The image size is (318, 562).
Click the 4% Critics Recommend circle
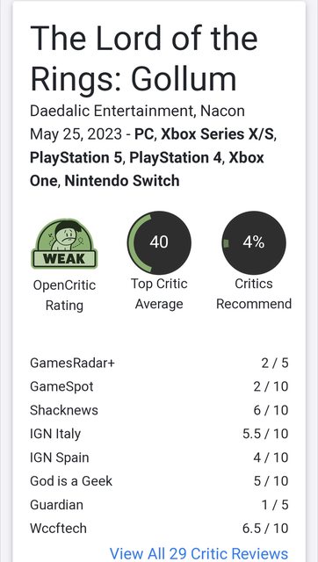pos(254,242)
